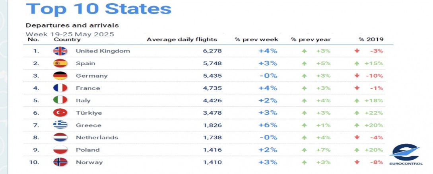Click Italy's 4,426 average daily flights value
This screenshot has height=174, width=433.
pos(212,100)
